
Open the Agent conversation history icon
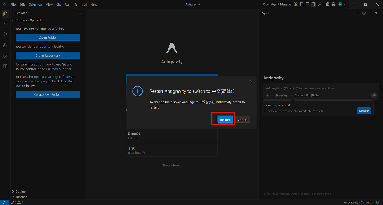click(x=364, y=13)
